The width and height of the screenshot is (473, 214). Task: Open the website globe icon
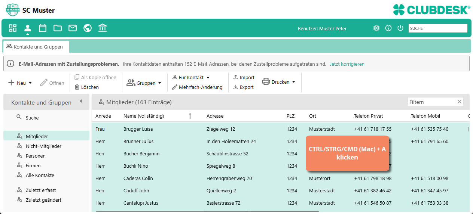pos(88,28)
